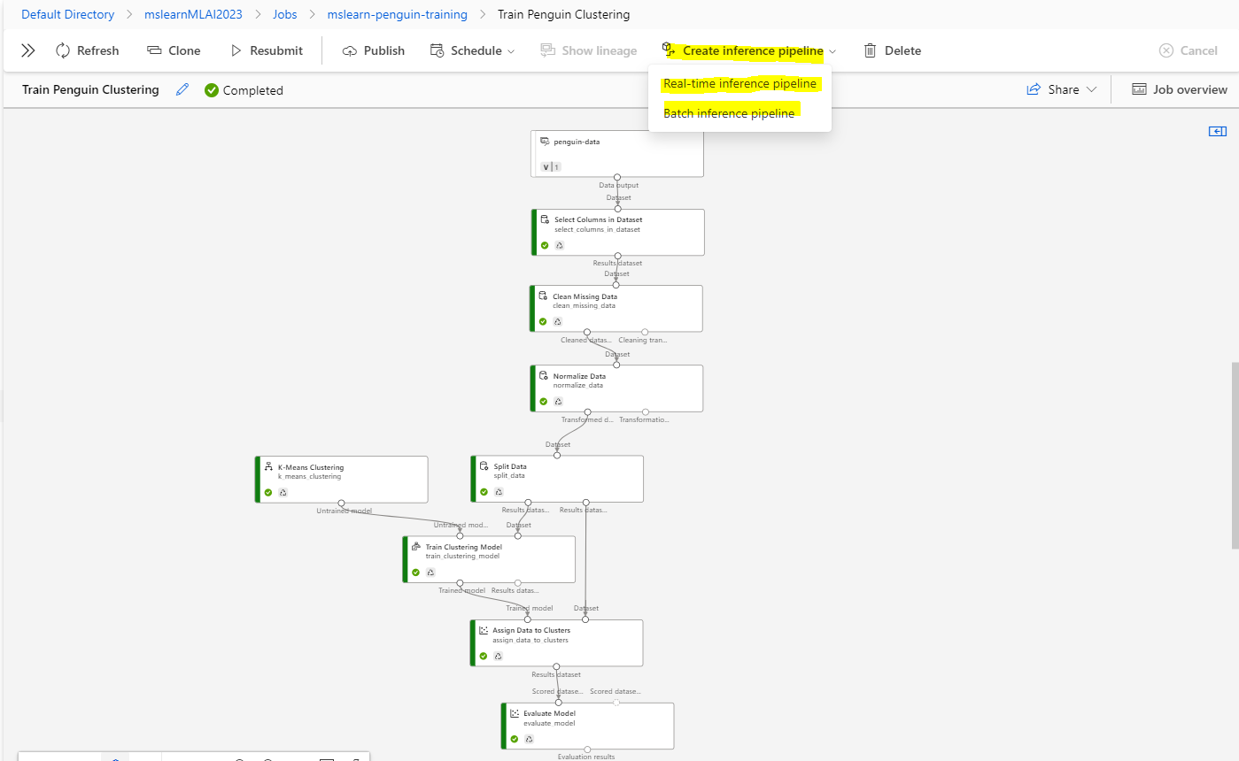1239x761 pixels.
Task: Edit the job name pencil icon
Action: 182,89
